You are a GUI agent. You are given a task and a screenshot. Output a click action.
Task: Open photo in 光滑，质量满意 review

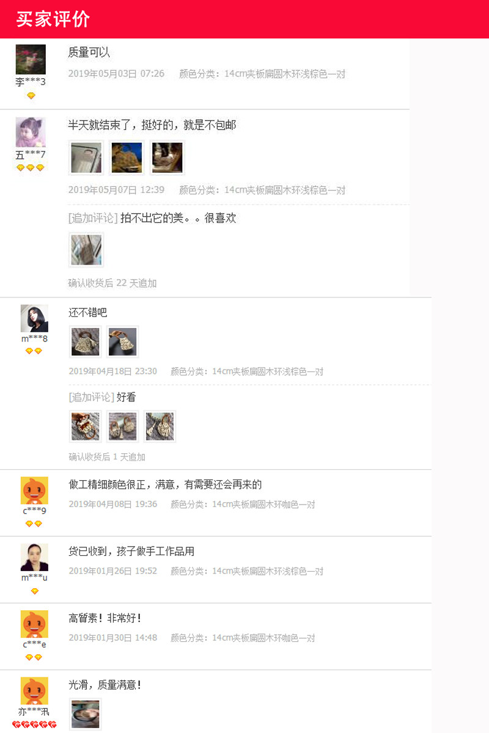85,715
